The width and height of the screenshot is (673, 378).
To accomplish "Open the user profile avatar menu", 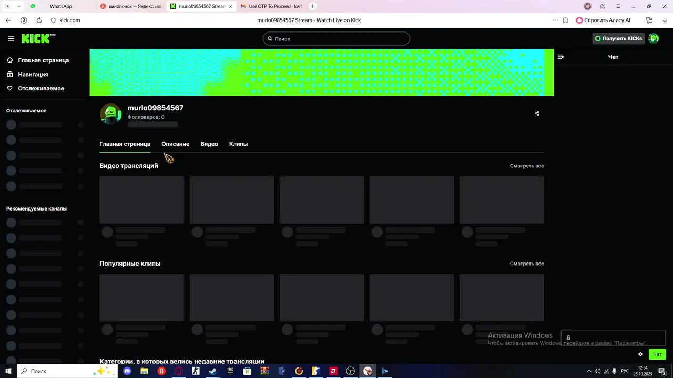I will click(654, 38).
